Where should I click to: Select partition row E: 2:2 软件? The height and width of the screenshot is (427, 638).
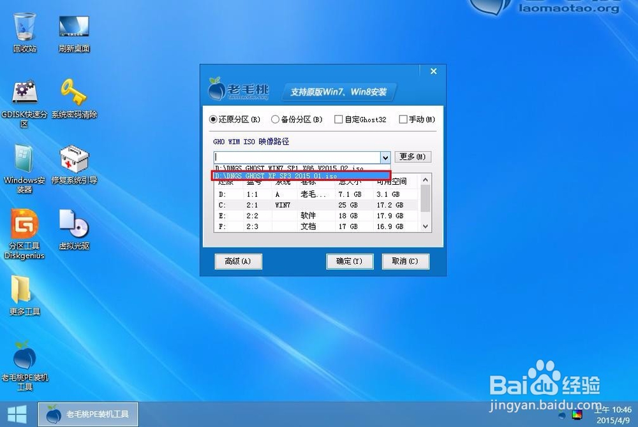pyautogui.click(x=316, y=216)
